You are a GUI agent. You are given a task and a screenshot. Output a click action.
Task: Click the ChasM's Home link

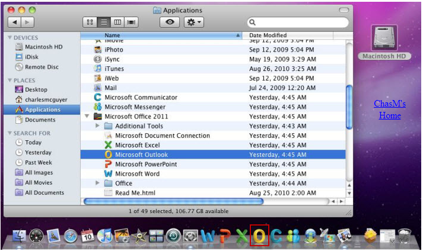pos(390,110)
